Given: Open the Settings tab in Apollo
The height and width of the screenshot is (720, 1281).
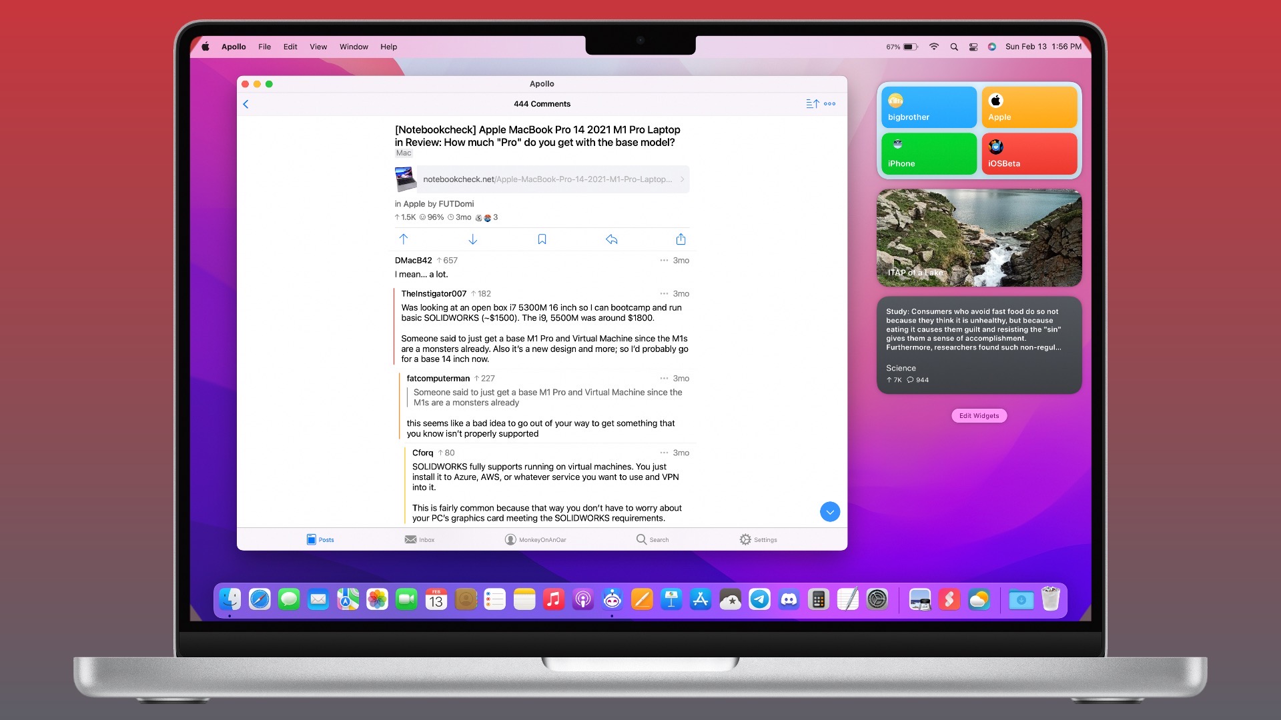Looking at the screenshot, I should (758, 539).
